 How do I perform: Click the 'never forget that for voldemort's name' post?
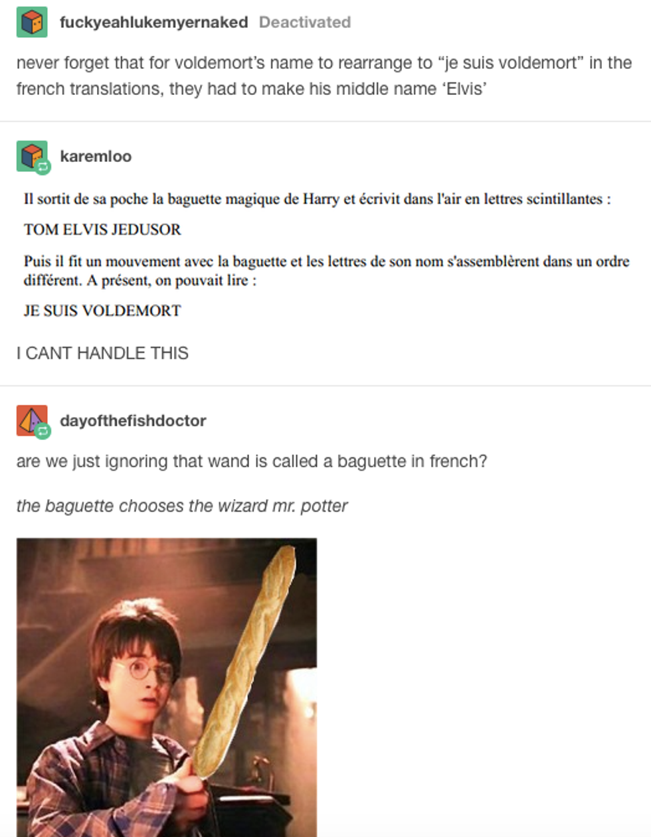point(324,76)
